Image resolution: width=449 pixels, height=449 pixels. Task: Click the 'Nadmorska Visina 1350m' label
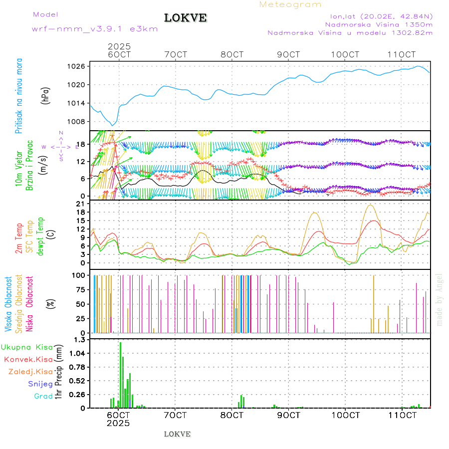[379, 24]
